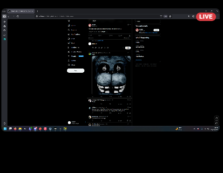Screen dimensions: 223x173
Task: Open a new tab with plus button
Action: pos(37,11)
